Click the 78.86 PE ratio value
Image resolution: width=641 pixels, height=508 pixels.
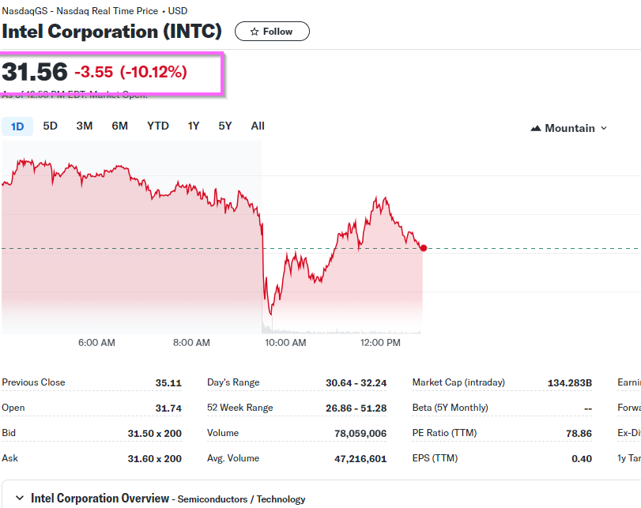[579, 434]
